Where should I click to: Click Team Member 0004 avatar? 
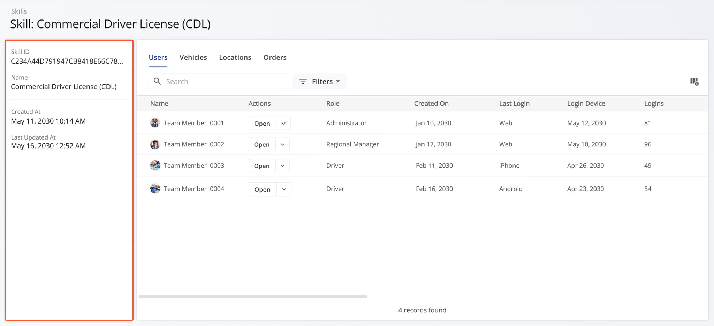click(155, 189)
